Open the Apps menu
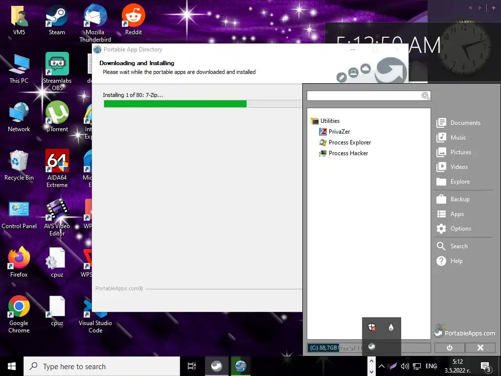 pyautogui.click(x=450, y=214)
